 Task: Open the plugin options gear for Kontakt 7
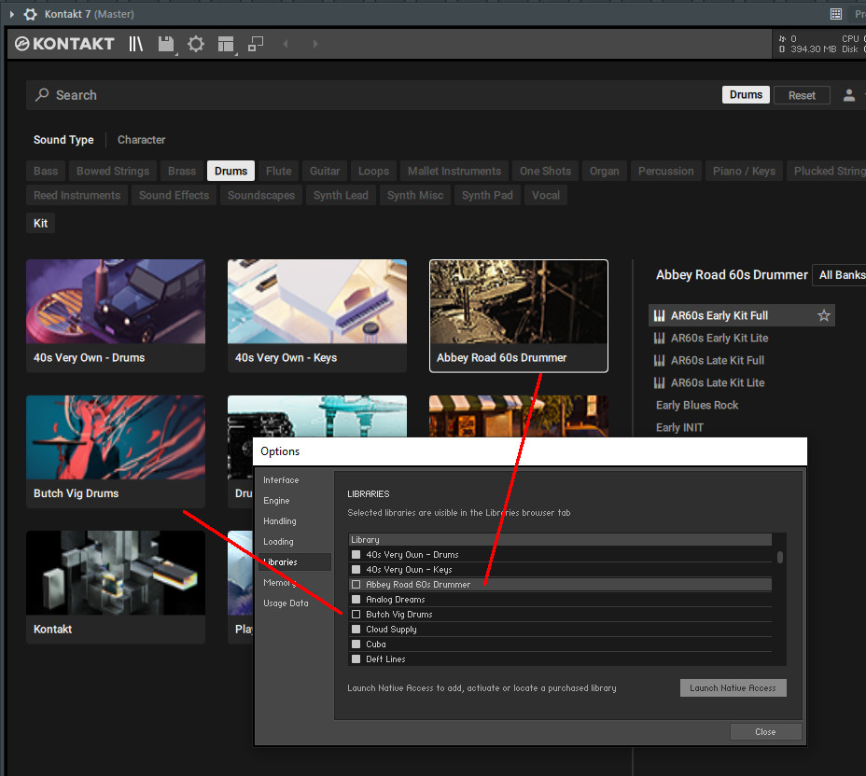point(31,14)
